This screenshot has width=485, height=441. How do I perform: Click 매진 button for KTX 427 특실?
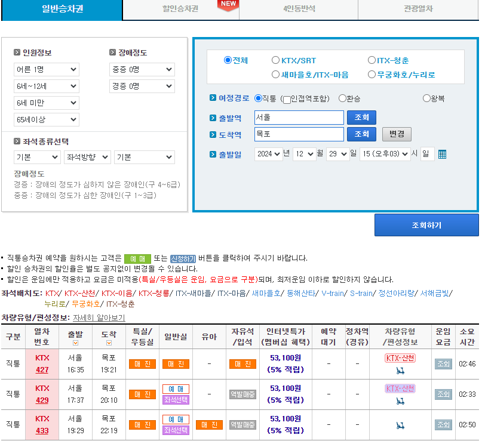coord(142,364)
